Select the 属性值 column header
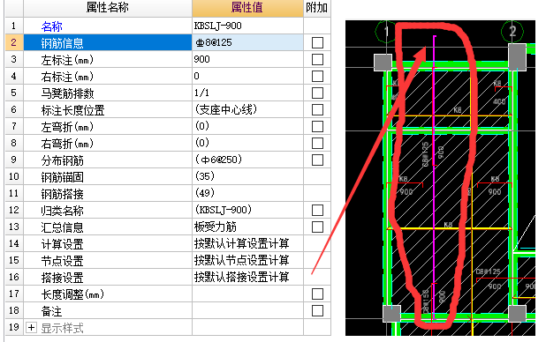The width and height of the screenshot is (546, 342). click(247, 8)
